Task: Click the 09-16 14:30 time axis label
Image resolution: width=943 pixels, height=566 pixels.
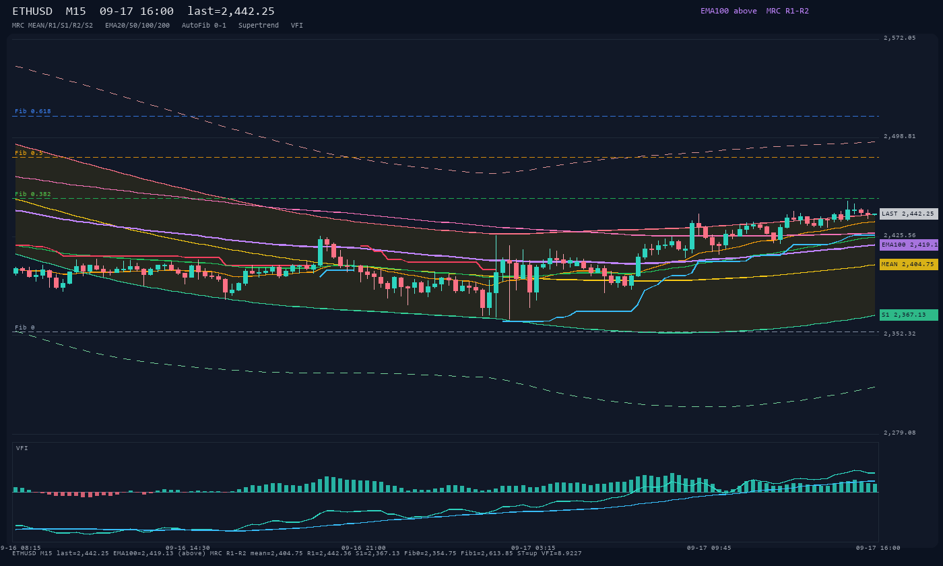Action: coord(188,548)
